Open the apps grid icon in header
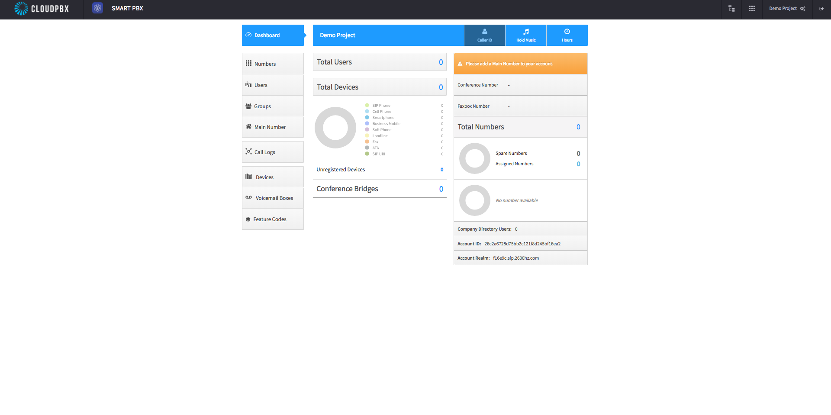 pos(752,9)
